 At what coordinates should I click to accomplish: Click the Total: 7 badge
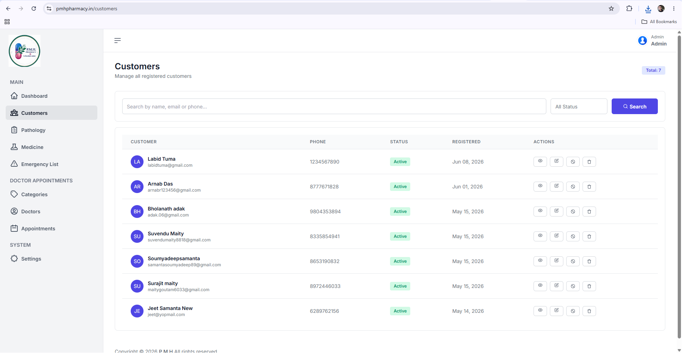click(653, 70)
